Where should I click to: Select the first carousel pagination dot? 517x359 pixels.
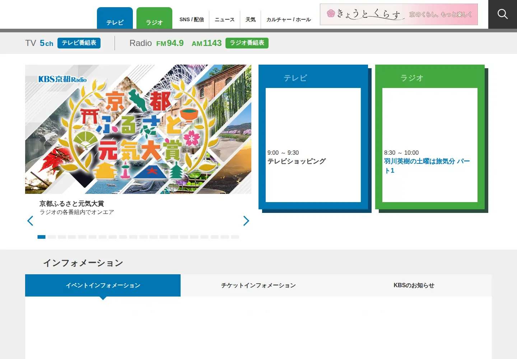click(x=42, y=237)
